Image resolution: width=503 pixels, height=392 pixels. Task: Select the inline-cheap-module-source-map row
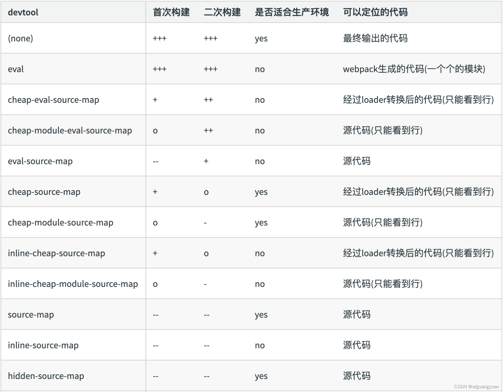point(73,284)
